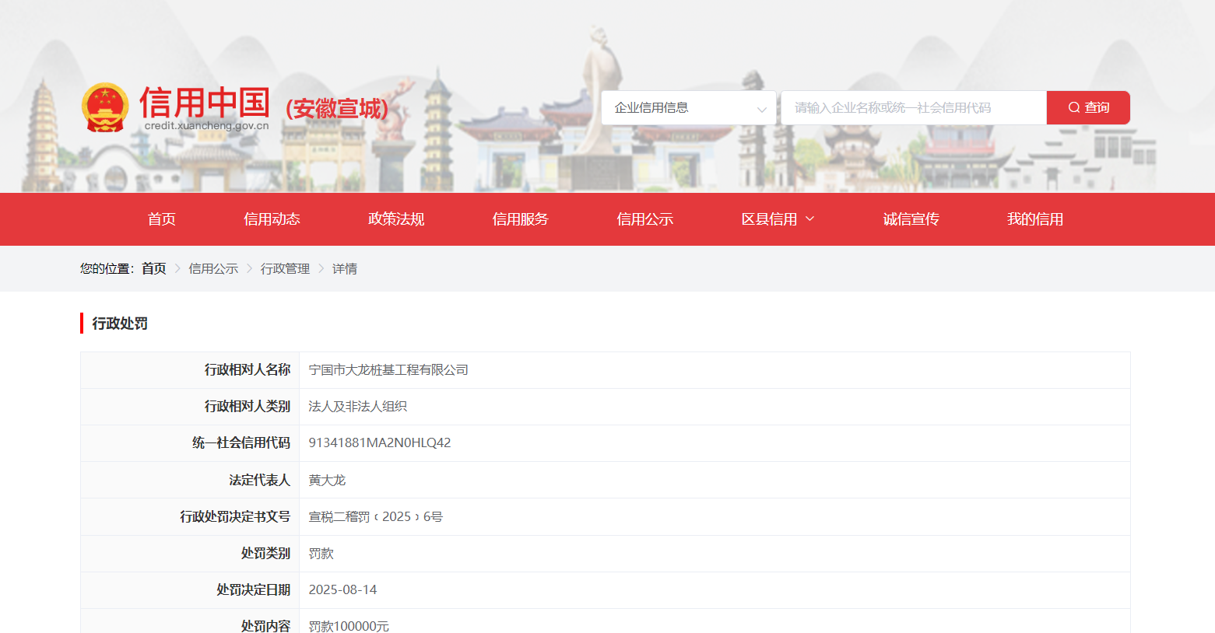The image size is (1215, 633).
Task: Click the 行政处罚决定书文号 row label
Action: coord(235,517)
